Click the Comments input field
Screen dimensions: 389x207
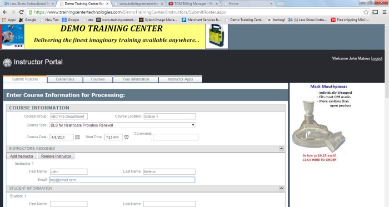(176, 137)
